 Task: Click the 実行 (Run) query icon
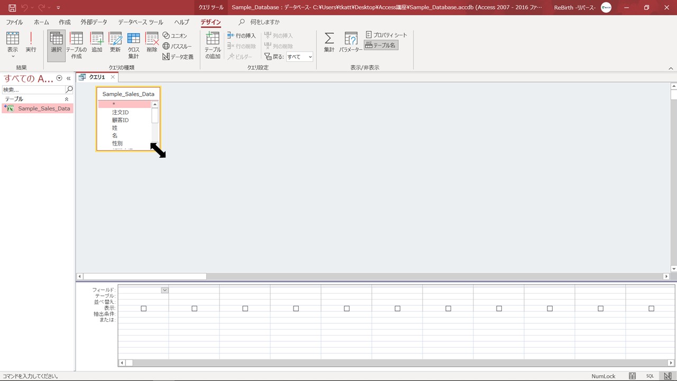click(31, 42)
